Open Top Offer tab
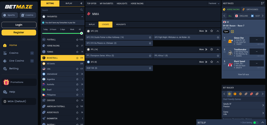 [92, 3]
